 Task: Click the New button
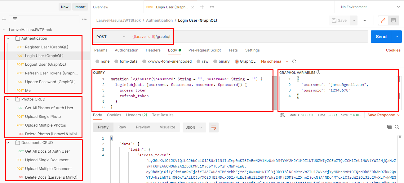[65, 7]
